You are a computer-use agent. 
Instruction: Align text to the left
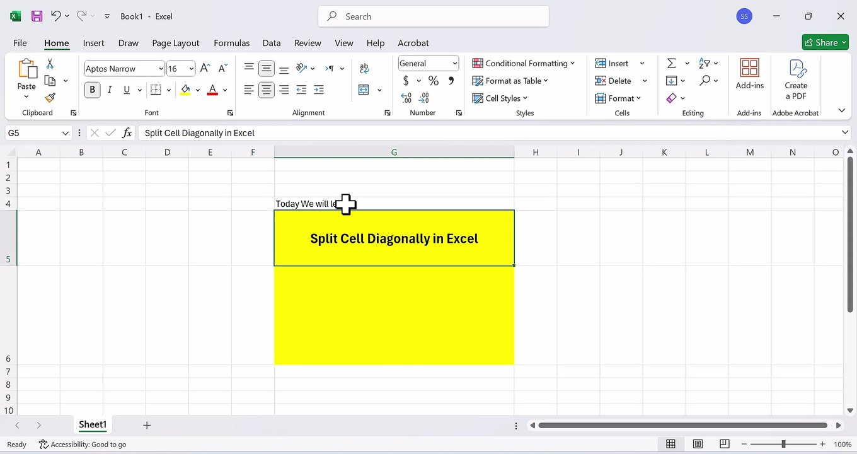(x=249, y=90)
